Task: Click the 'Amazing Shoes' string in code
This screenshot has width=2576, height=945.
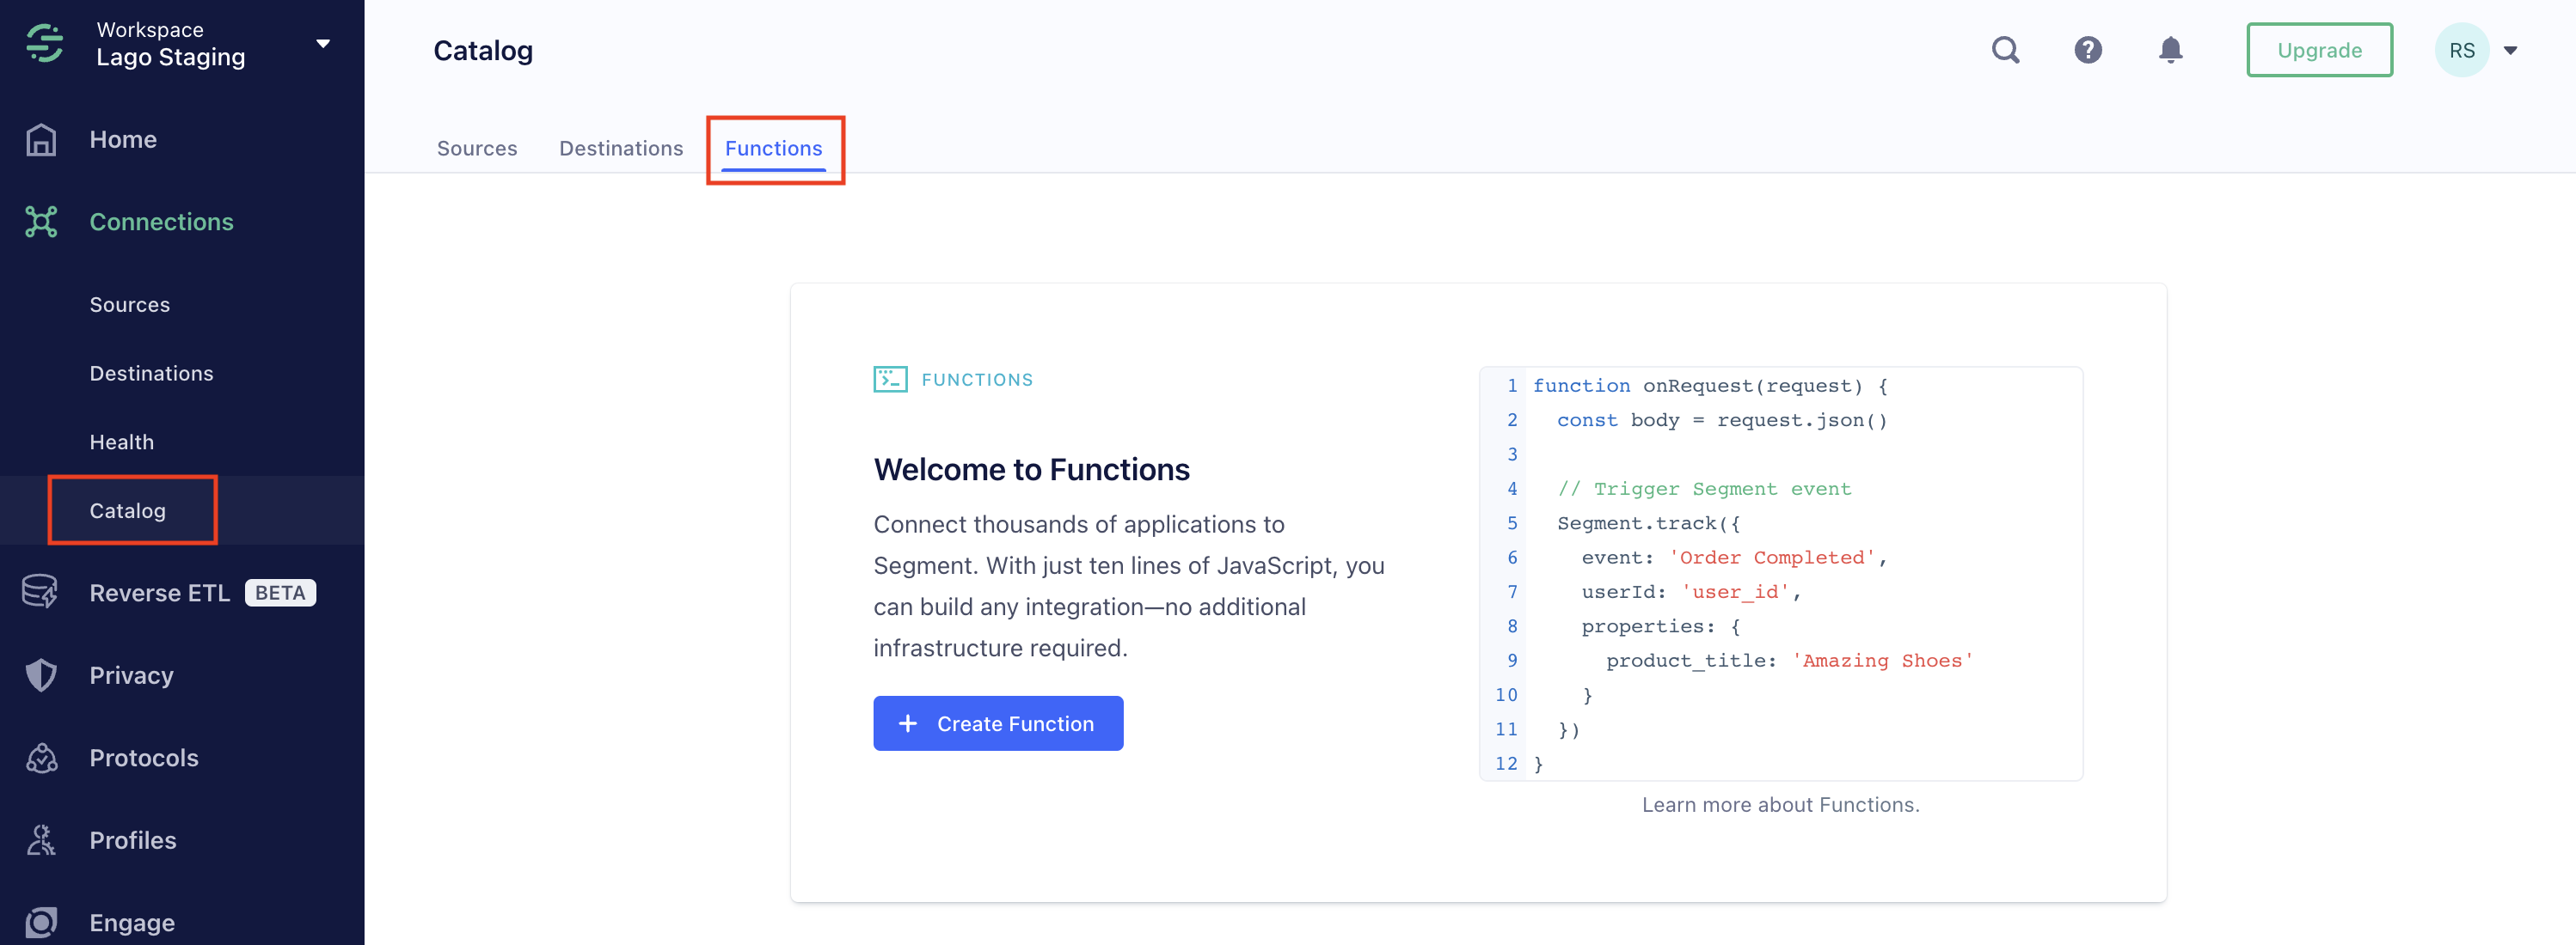Action: 1882,661
